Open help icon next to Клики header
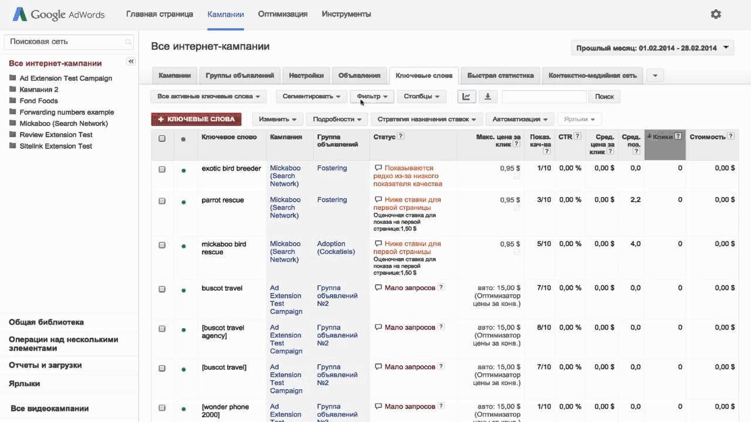 [678, 136]
